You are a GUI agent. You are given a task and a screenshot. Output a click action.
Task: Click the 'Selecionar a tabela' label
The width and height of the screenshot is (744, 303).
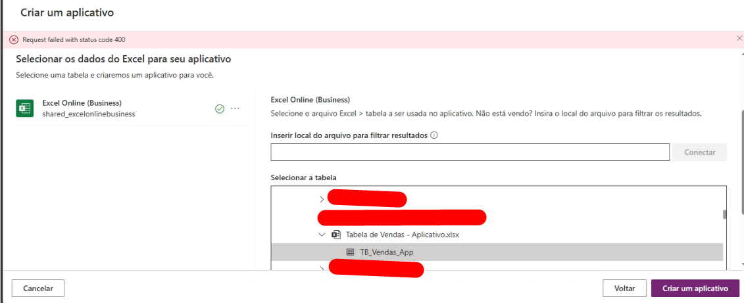pyautogui.click(x=304, y=178)
